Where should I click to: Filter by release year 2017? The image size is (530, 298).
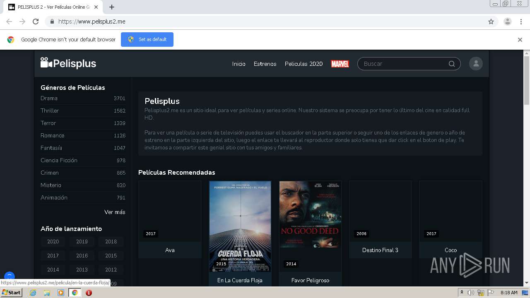[53, 256]
